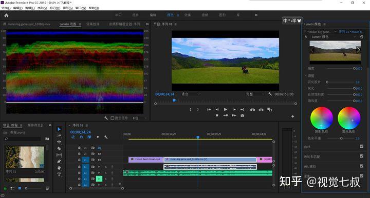Image resolution: width=370 pixels, height=198 pixels.
Task: Open the File menu
Action: coord(6,8)
